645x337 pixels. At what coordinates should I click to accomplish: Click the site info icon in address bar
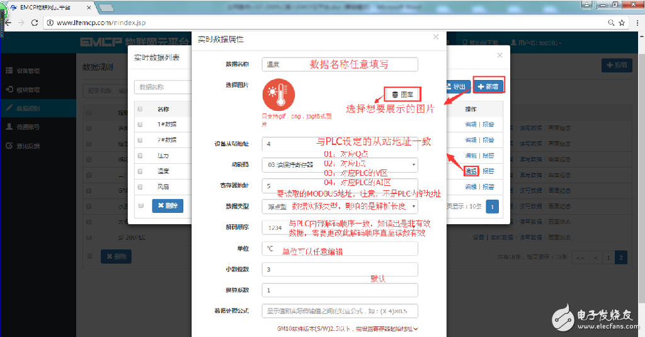[x=50, y=23]
